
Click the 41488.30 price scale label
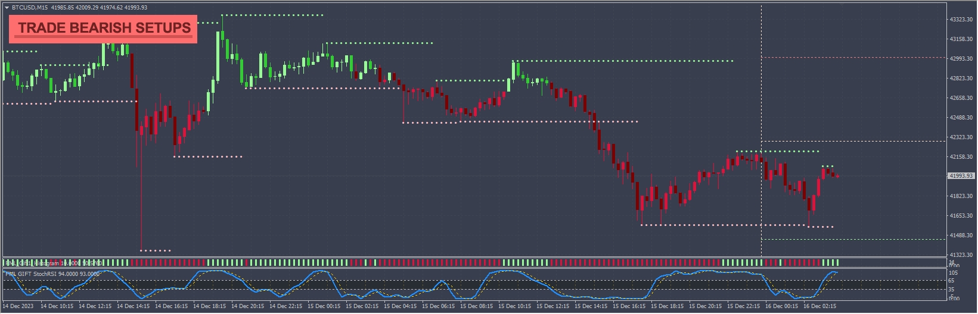(961, 235)
